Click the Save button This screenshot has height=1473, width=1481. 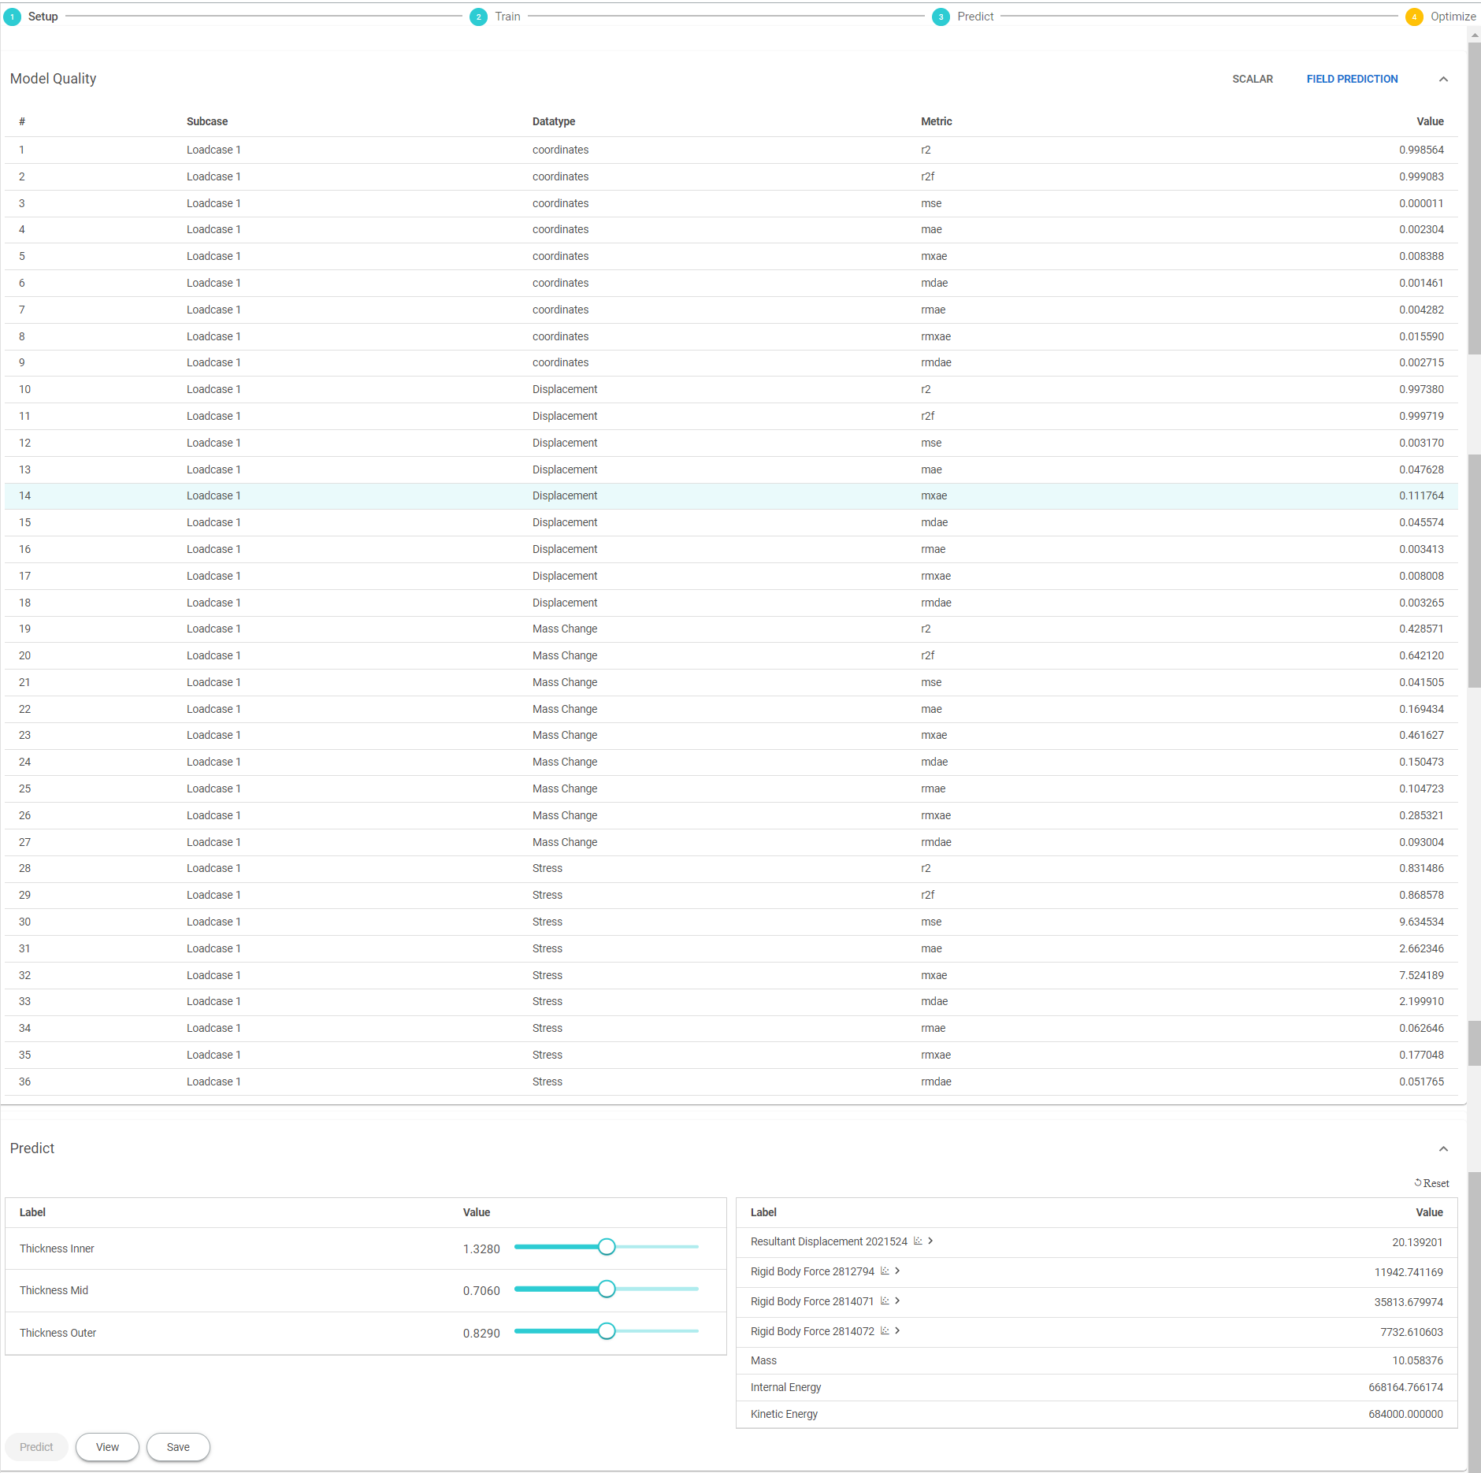(178, 1447)
